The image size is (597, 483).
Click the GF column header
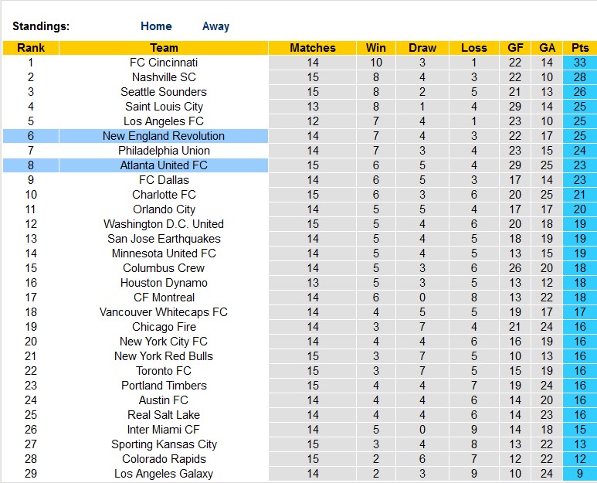(515, 48)
